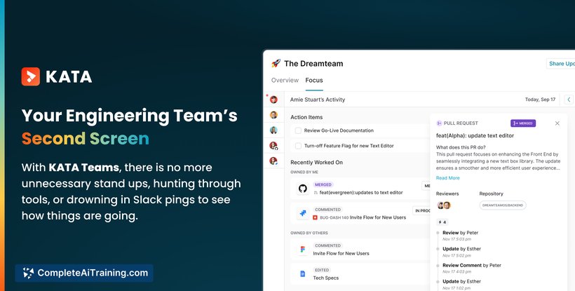Click the rocket icon beside The Dreamteam
This screenshot has width=575, height=291.
[x=276, y=63]
